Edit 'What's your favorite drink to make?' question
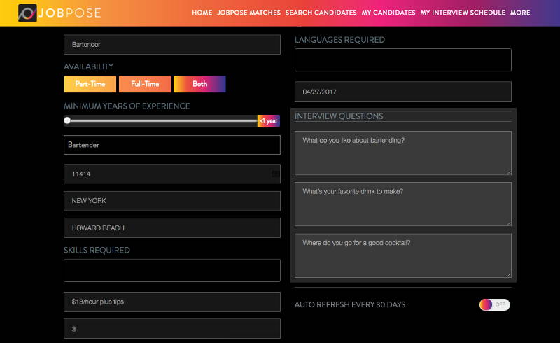Image resolution: width=560 pixels, height=343 pixels. (x=403, y=204)
